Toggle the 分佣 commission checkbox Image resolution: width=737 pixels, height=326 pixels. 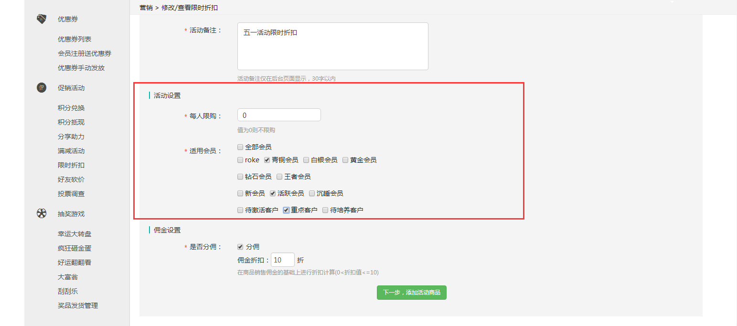240,247
